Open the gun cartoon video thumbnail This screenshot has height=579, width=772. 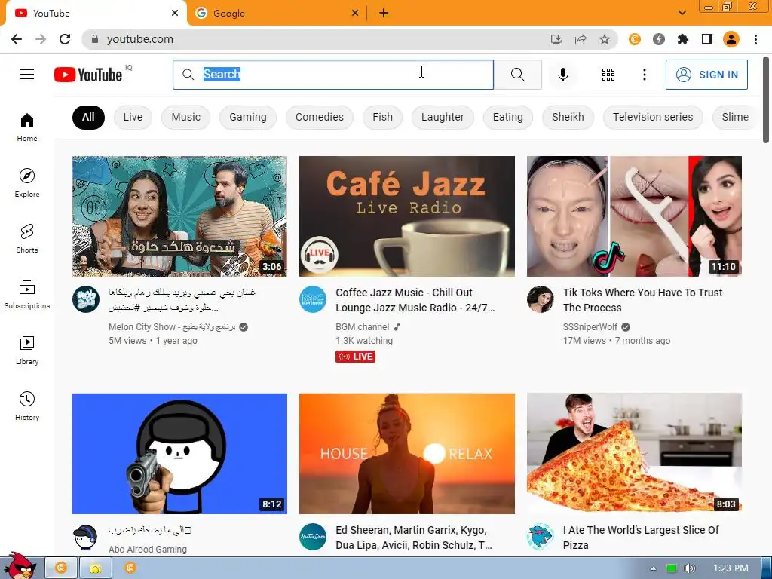179,453
